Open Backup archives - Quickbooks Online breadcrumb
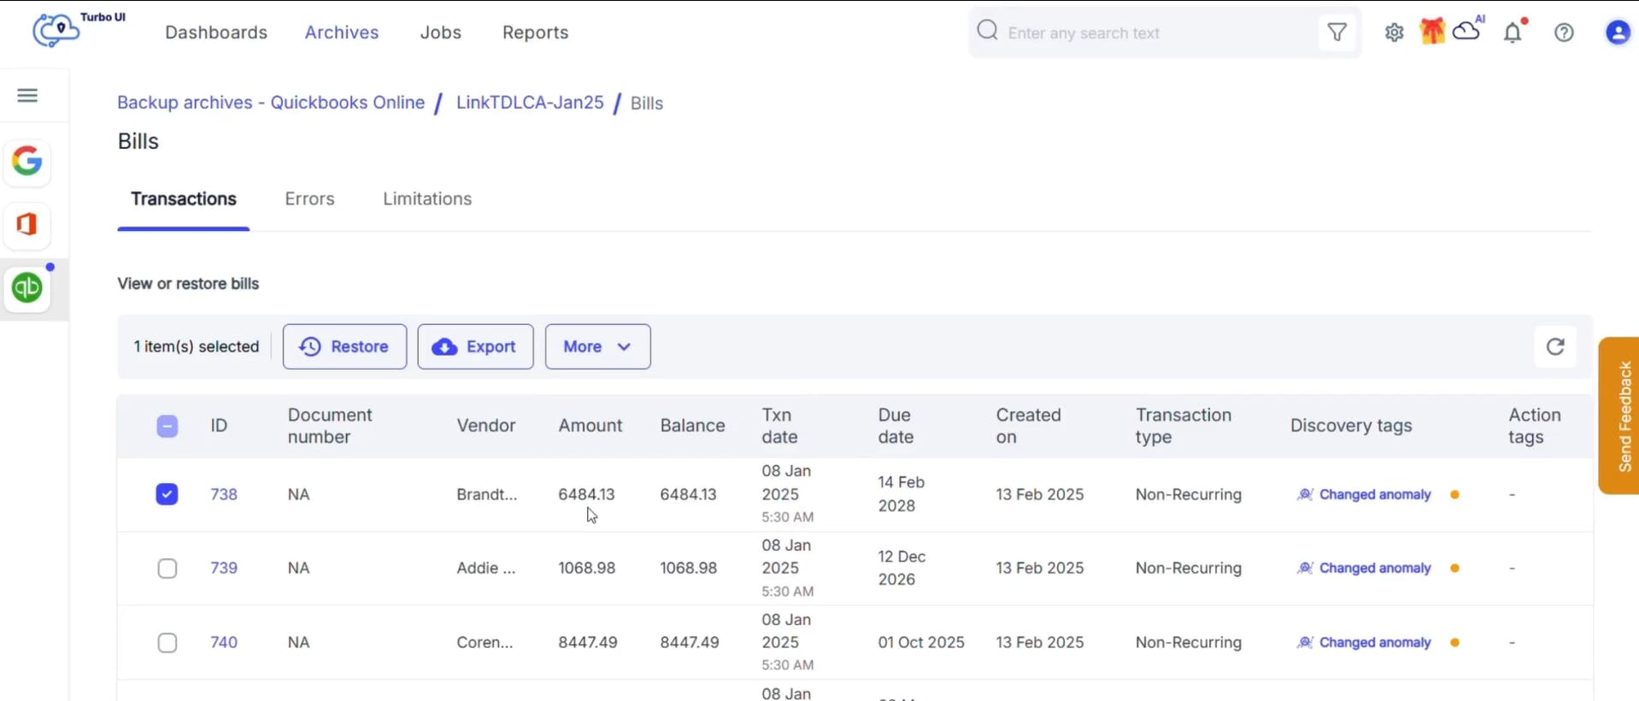This screenshot has height=701, width=1639. pyautogui.click(x=271, y=103)
